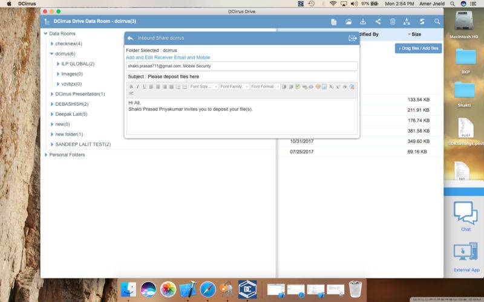Expand the DCirrus Presentation(1) arrow
484x302 pixels.
tap(52, 94)
